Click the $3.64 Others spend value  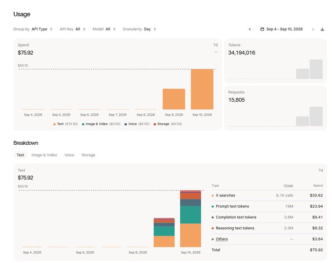317,239
